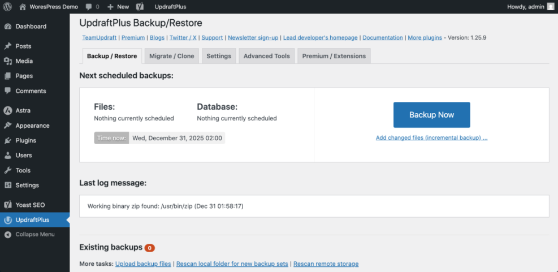Click the Backup Now button
Screen dimensions: 558x272
(x=432, y=115)
